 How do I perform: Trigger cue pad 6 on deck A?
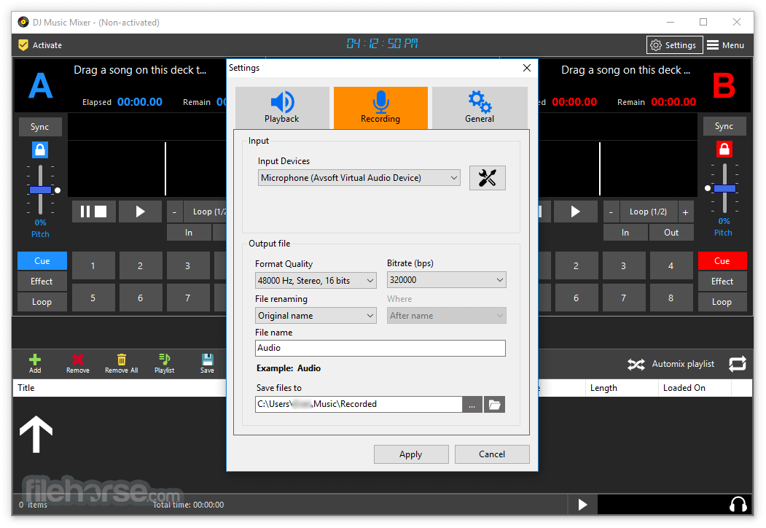[x=140, y=298]
